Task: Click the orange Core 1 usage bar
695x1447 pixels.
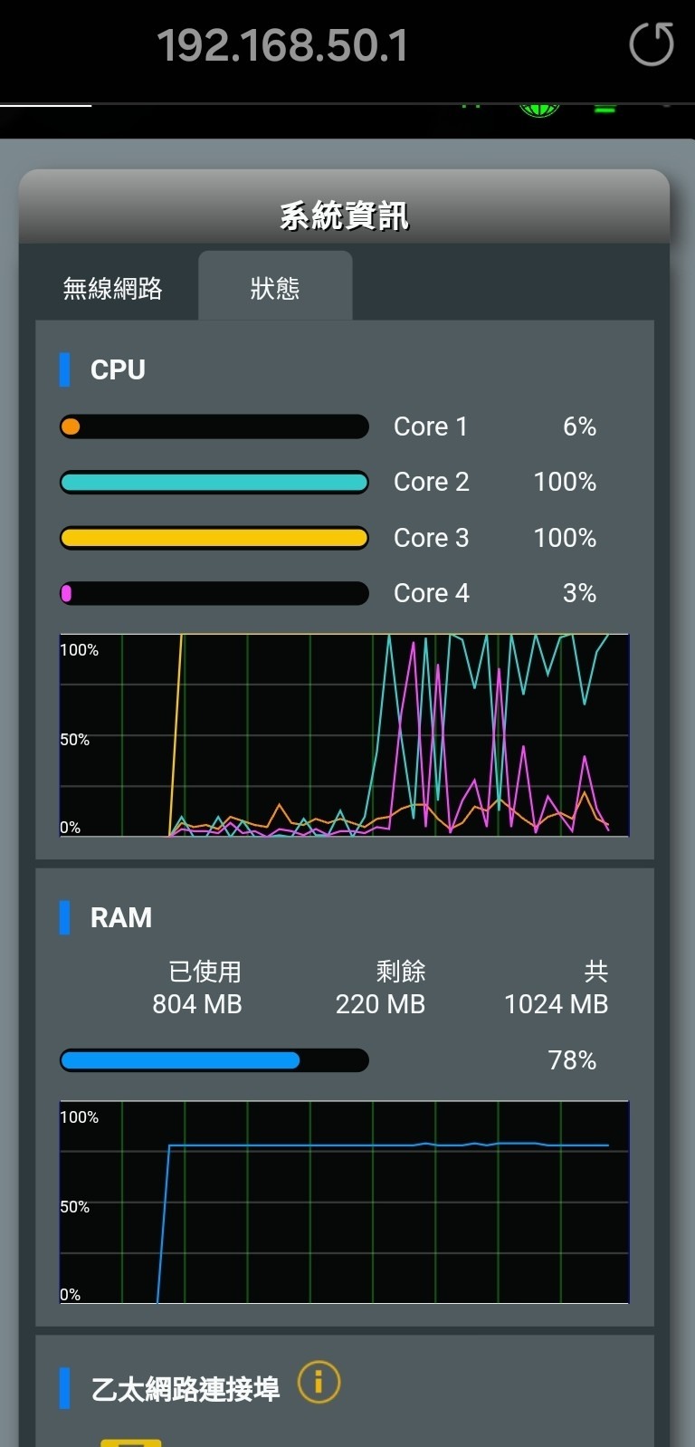Action: pyautogui.click(x=214, y=426)
